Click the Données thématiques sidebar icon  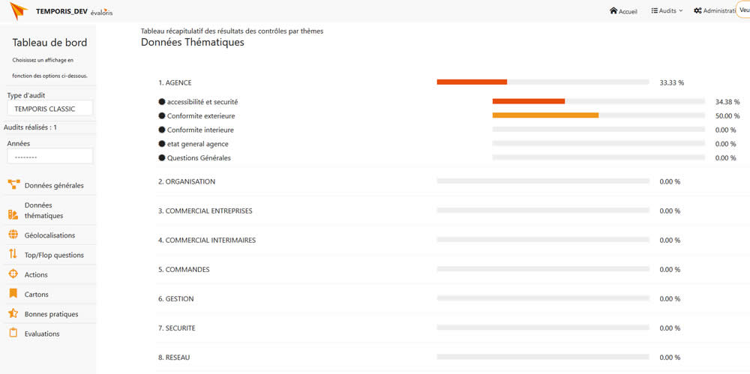(13, 215)
